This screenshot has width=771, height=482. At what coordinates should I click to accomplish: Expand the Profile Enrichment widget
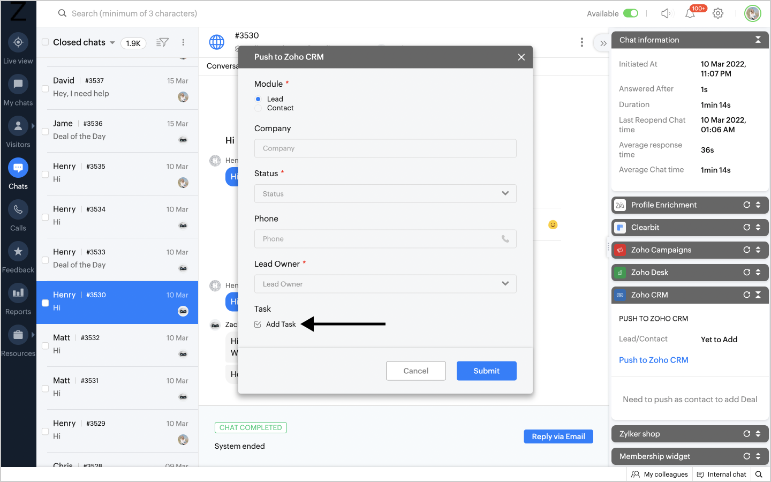click(x=758, y=205)
